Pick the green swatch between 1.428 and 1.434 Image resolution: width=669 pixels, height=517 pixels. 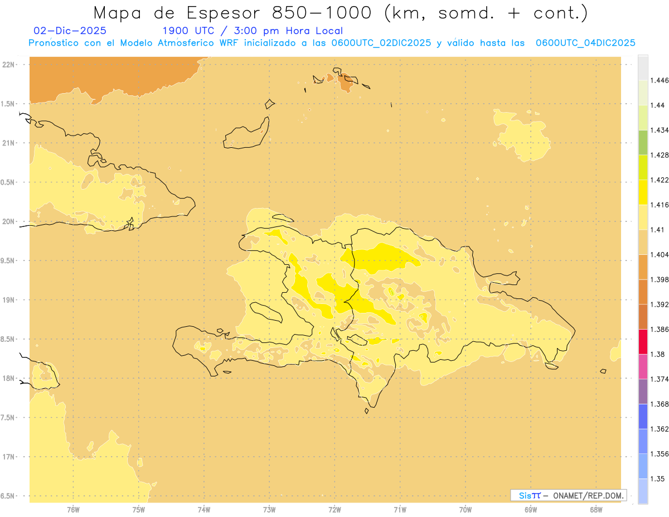click(x=643, y=142)
